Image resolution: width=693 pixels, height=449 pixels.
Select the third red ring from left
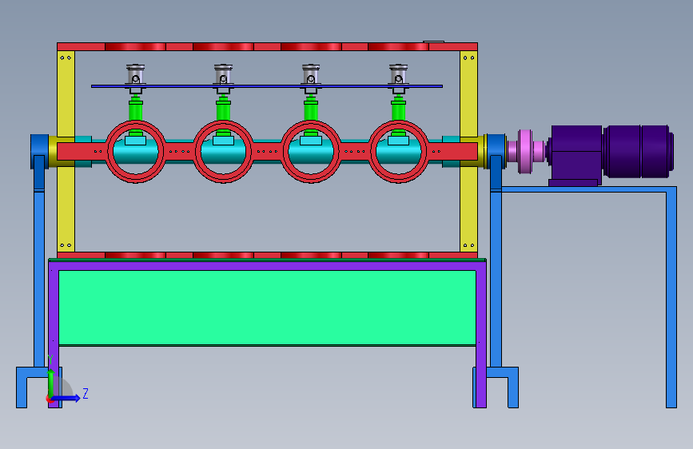coord(311,151)
